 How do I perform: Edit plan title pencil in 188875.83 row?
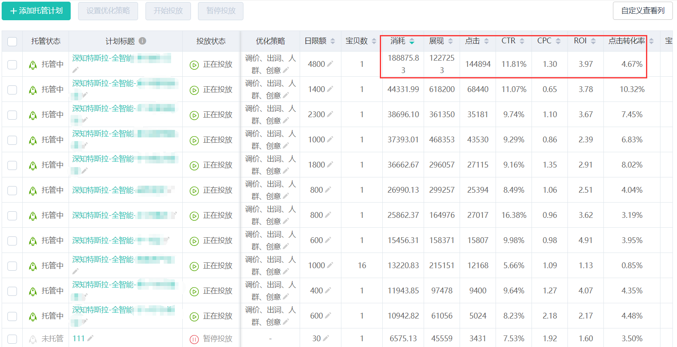pos(75,70)
